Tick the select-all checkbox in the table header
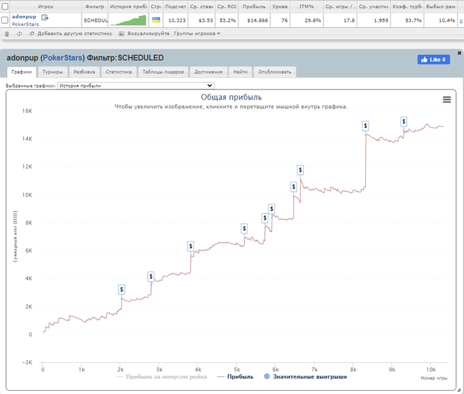Image resolution: width=464 pixels, height=394 pixels. [5, 6]
